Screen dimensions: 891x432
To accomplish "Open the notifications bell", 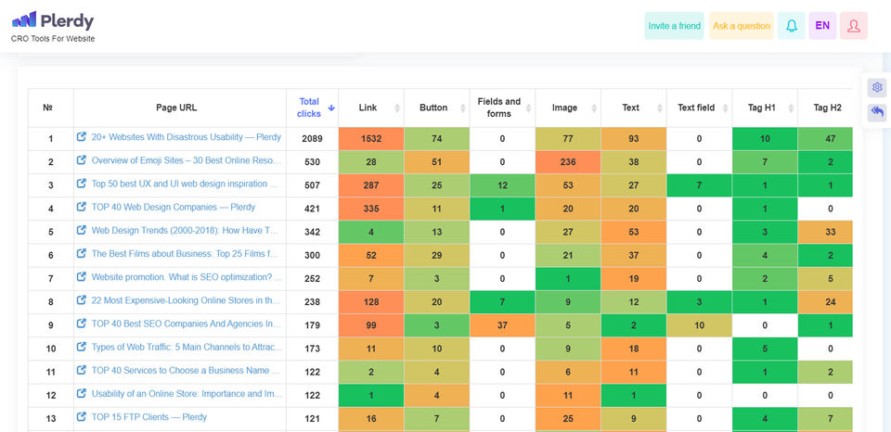I will (792, 26).
